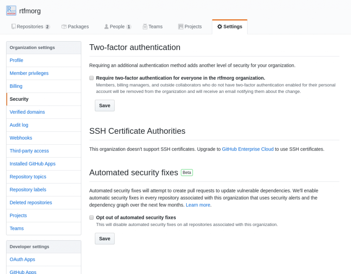Switch to the Repositories tab

[30, 26]
